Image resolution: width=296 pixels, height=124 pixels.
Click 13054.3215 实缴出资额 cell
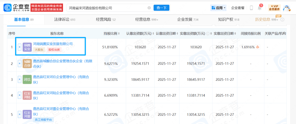pyautogui.click(x=196, y=114)
